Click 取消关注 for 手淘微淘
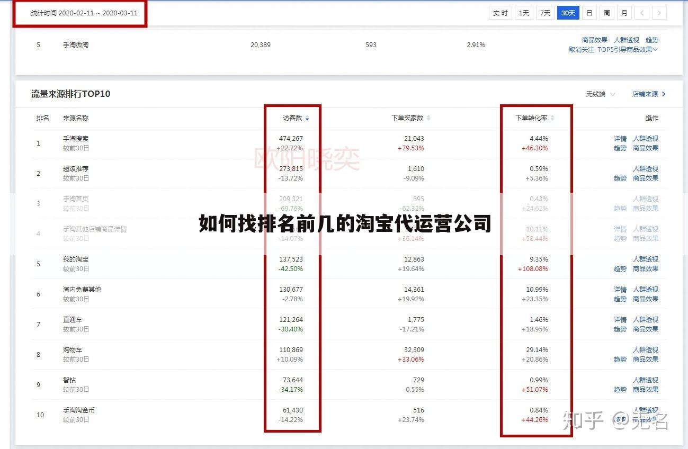688x449 pixels. click(x=582, y=50)
